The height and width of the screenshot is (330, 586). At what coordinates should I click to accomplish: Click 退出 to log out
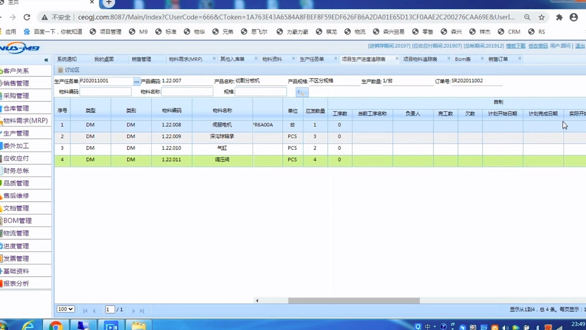[x=581, y=46]
